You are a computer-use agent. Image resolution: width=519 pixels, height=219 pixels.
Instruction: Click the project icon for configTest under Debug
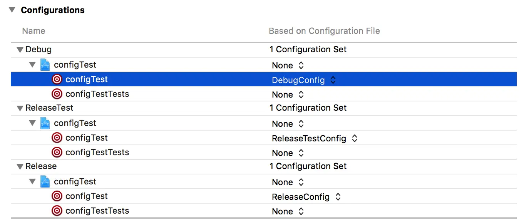[x=45, y=65]
